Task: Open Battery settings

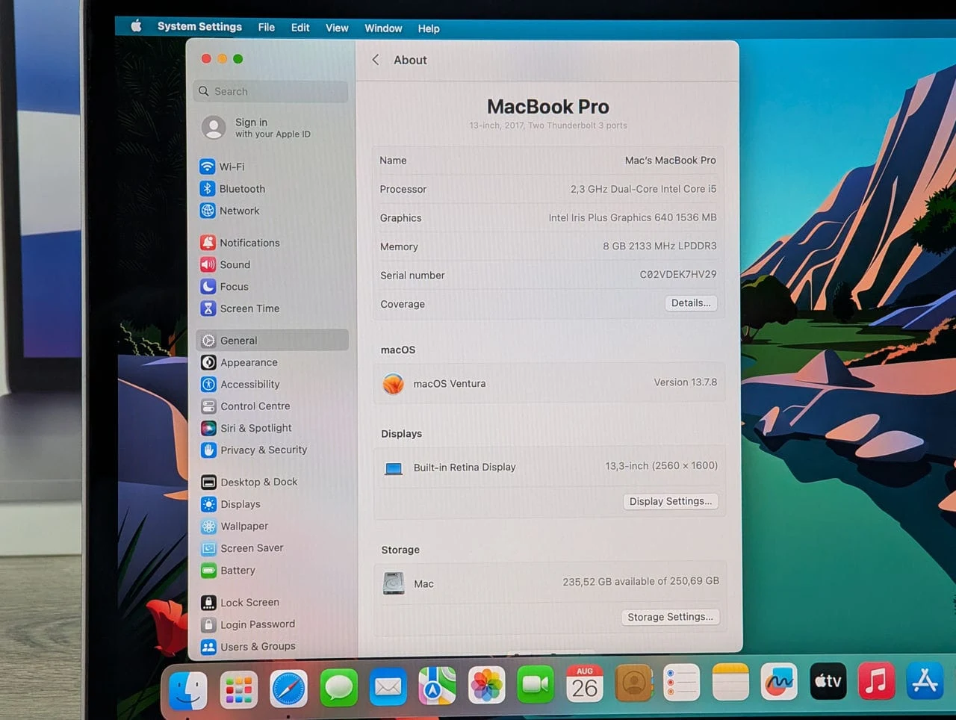Action: coord(229,571)
